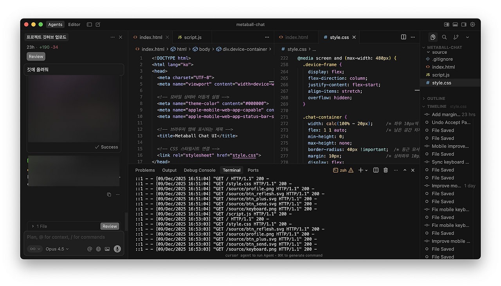Image resolution: width=501 pixels, height=286 pixels.
Task: Select the 'Sync keyboard…' timeline entry
Action: [450, 162]
